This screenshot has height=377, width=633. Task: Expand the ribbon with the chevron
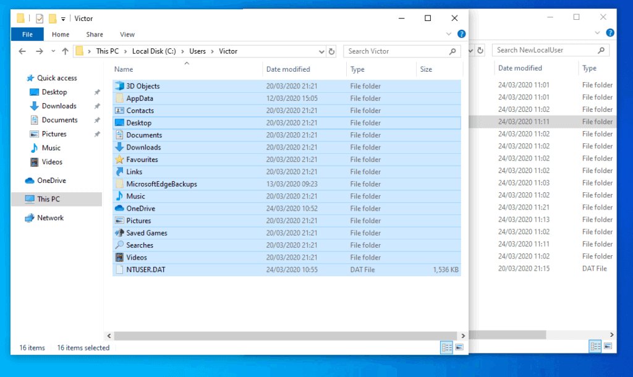coord(449,34)
